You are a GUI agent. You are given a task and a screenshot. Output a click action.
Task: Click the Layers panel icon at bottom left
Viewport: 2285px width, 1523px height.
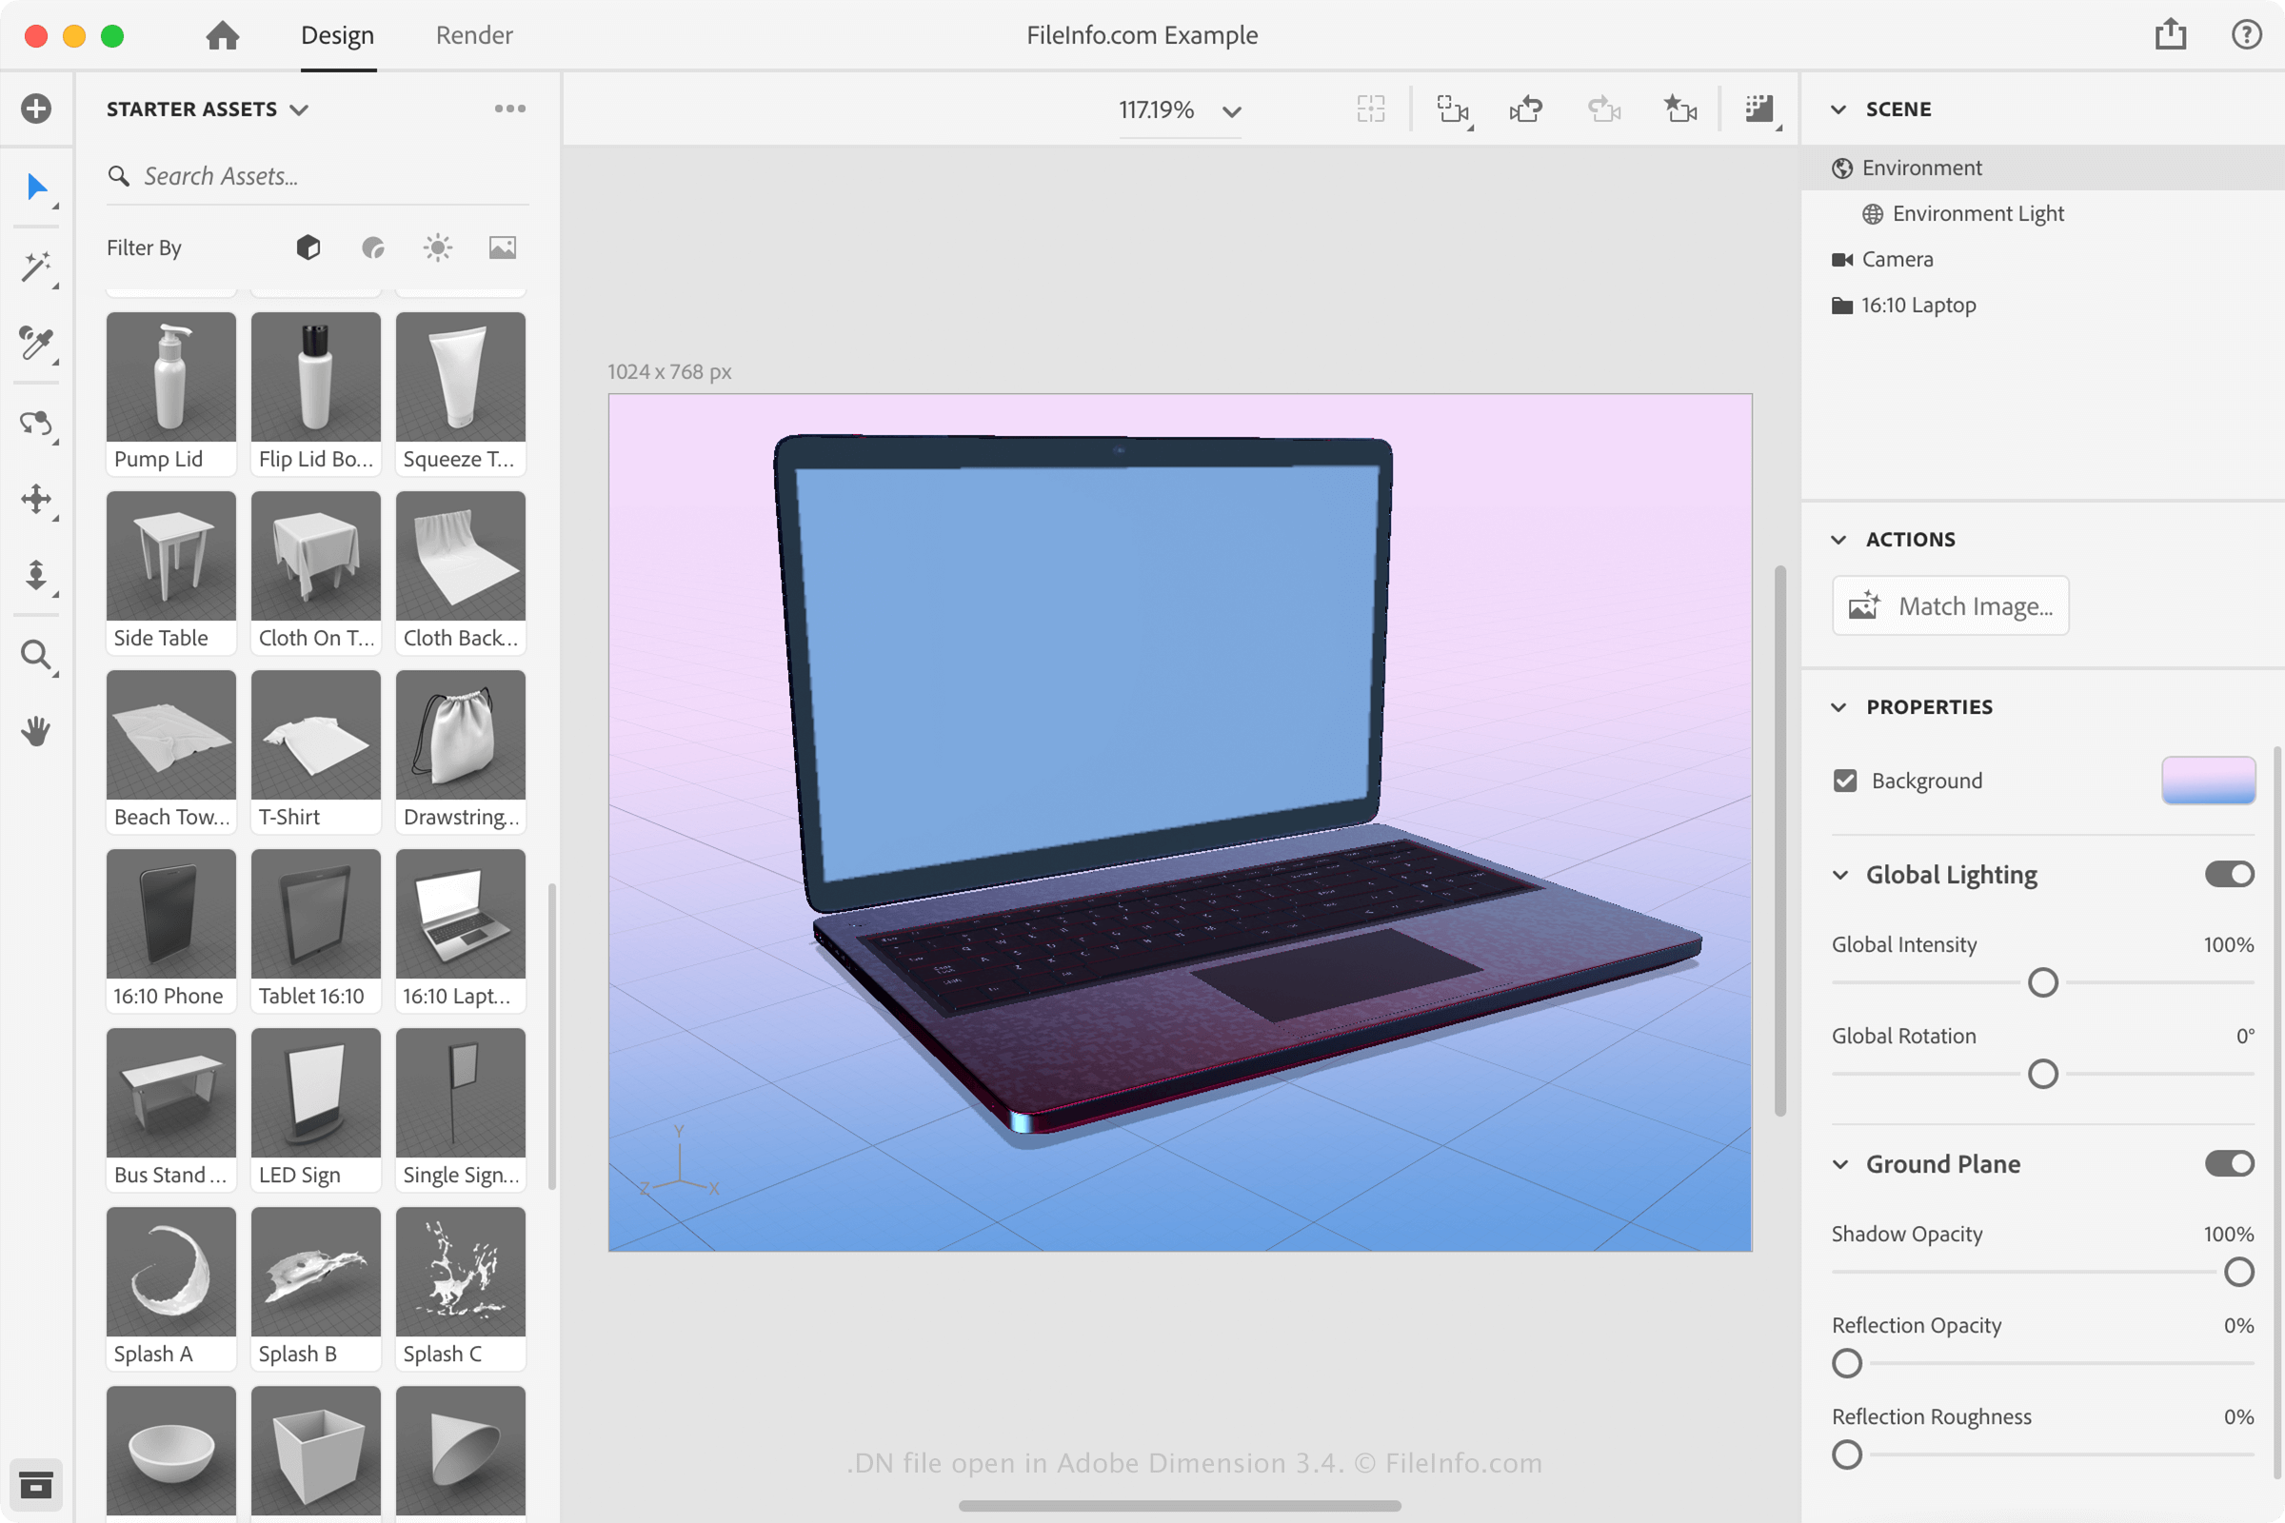pos(36,1484)
